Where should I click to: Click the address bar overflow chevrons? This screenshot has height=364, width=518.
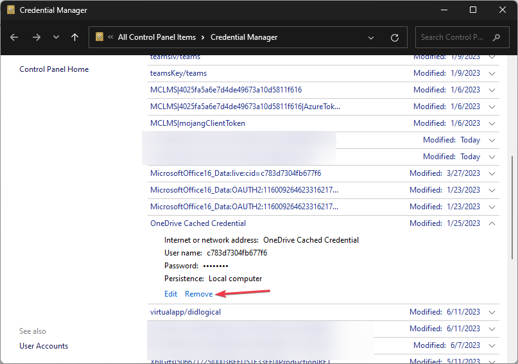point(110,37)
